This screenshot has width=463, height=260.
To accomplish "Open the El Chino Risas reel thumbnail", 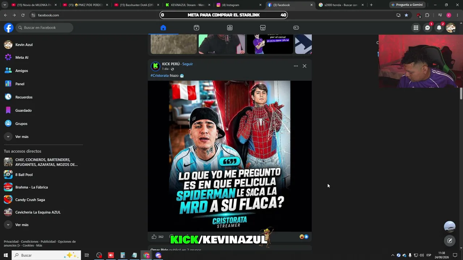I will (270, 44).
